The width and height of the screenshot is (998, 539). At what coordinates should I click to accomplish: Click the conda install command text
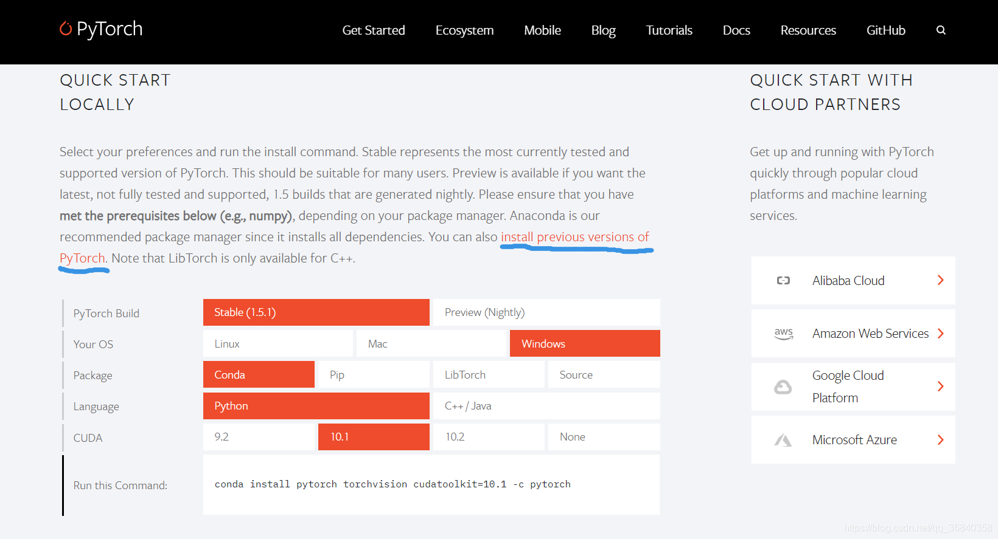[393, 484]
